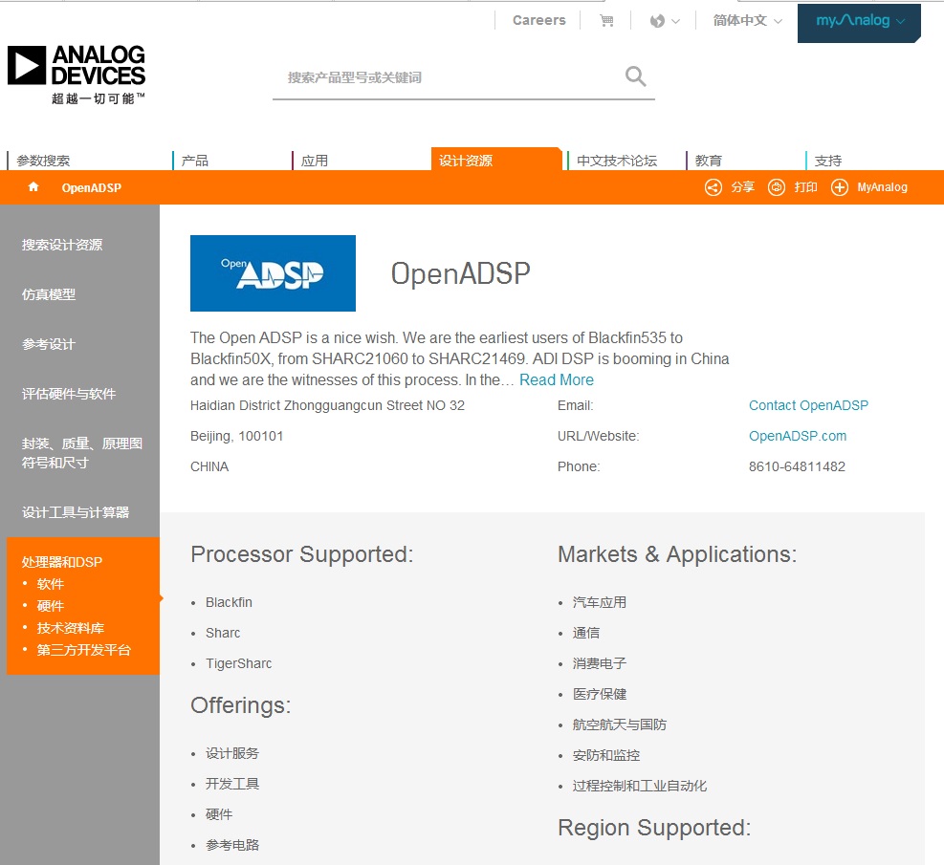Open the shopping cart icon
The image size is (944, 865).
pos(606,21)
